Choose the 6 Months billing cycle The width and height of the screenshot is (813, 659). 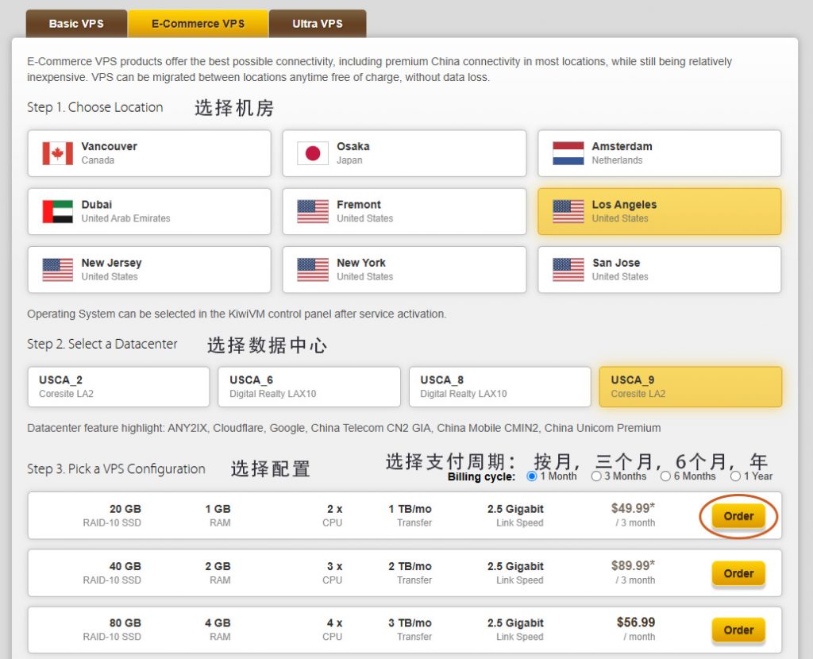point(665,476)
